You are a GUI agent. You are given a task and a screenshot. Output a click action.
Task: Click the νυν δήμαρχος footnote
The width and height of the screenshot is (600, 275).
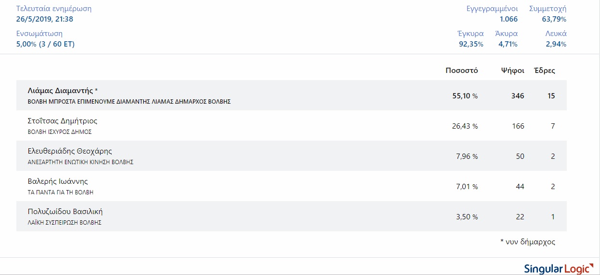pos(528,242)
